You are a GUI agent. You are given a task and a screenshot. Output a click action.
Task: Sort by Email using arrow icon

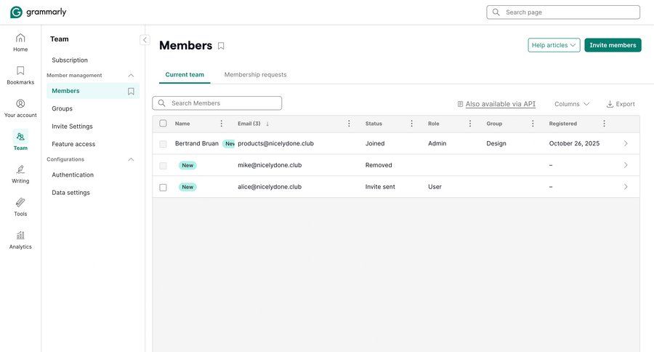(267, 124)
